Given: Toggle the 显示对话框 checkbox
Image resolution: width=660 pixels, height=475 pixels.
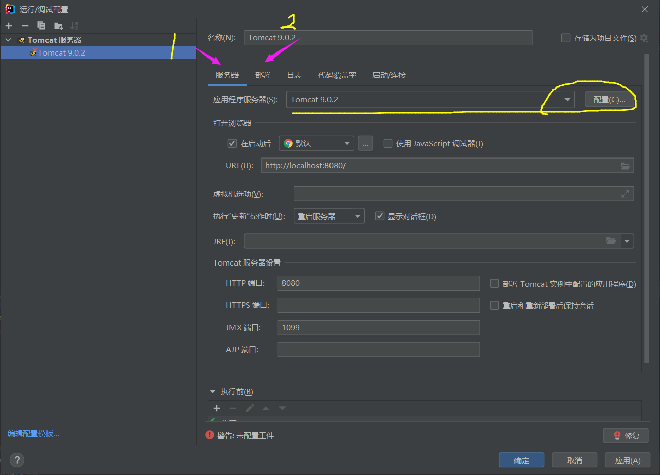Looking at the screenshot, I should 380,216.
